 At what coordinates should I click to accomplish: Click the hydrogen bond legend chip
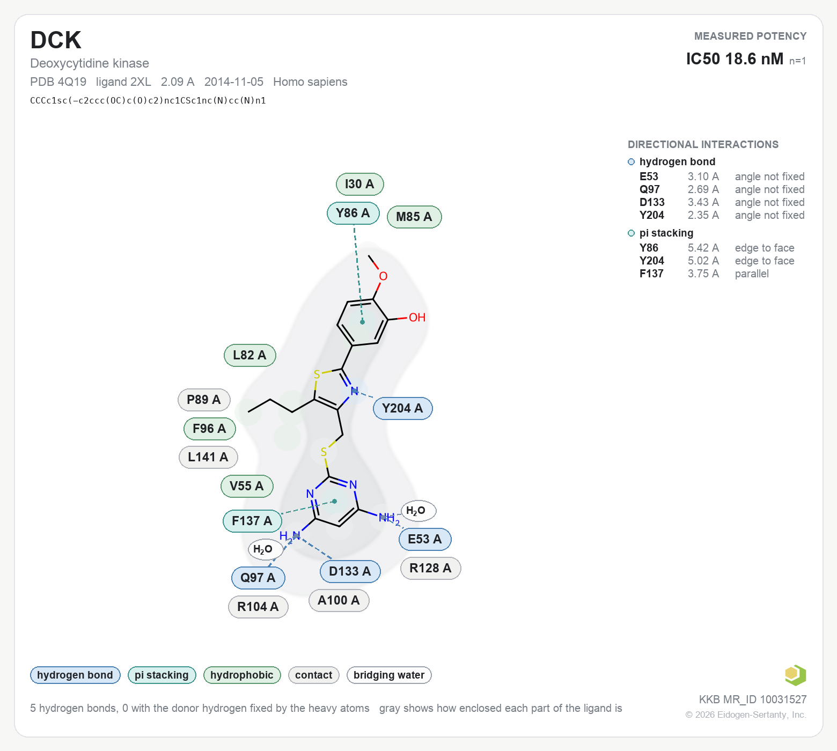click(x=75, y=675)
